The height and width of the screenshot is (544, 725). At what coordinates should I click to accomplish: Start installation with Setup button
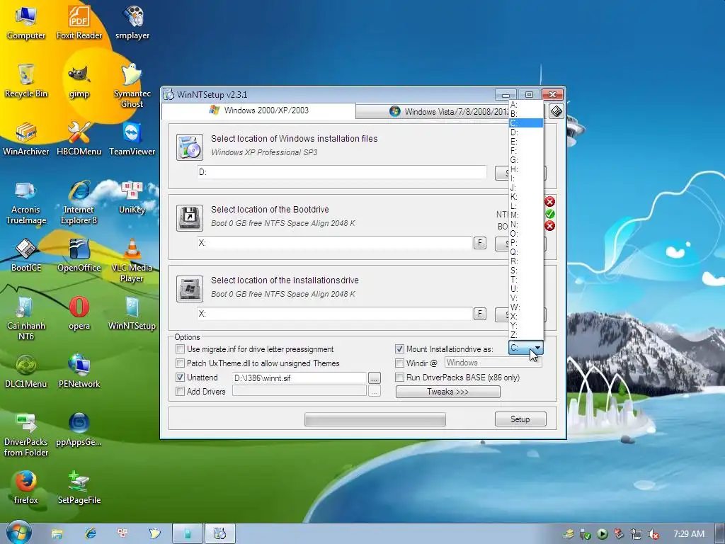[x=520, y=419]
